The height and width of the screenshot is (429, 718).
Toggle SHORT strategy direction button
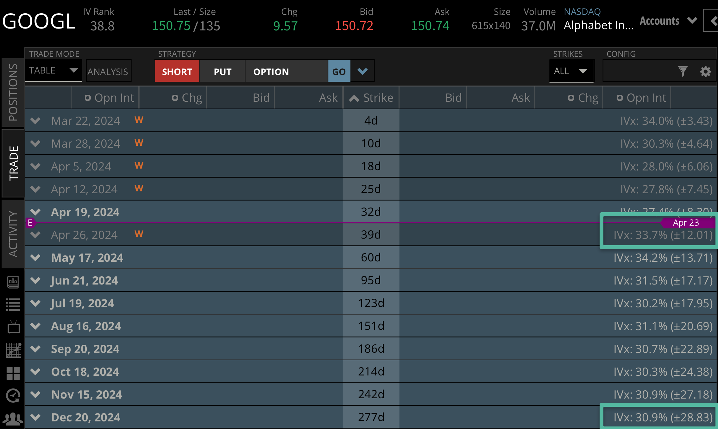click(177, 72)
